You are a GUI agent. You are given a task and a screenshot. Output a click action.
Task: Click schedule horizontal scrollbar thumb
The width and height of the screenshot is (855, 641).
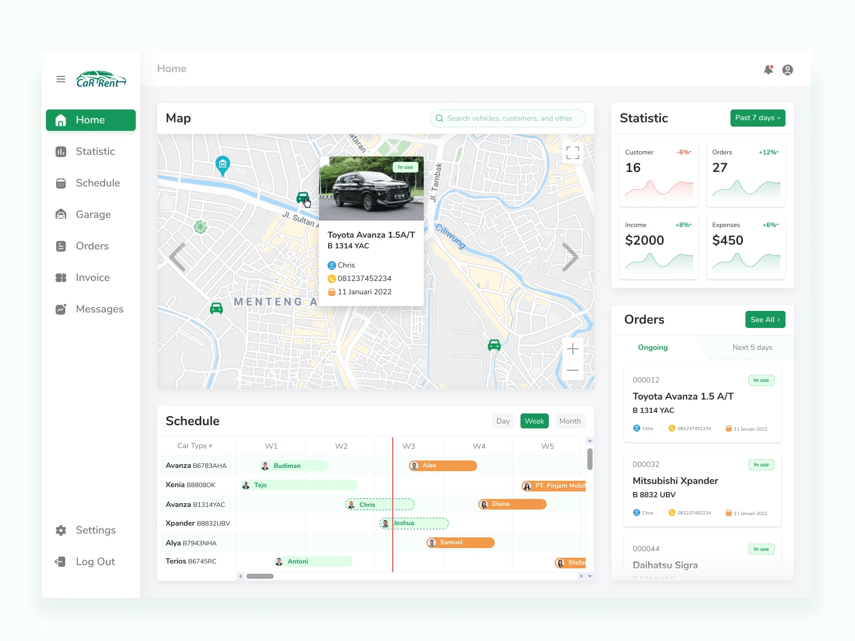[260, 576]
